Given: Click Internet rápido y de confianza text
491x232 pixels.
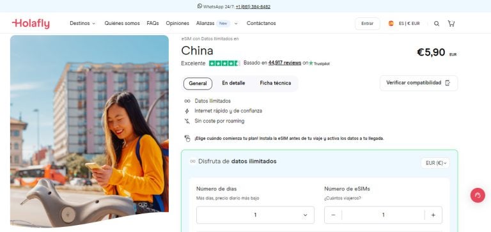Looking at the screenshot, I should (228, 111).
